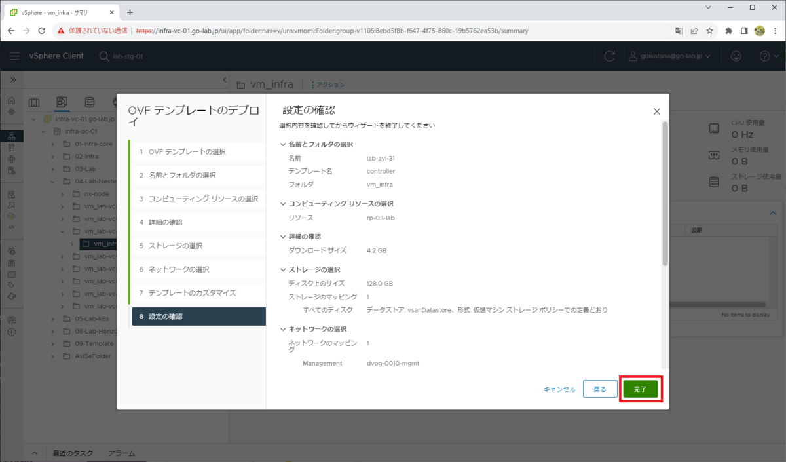The height and width of the screenshot is (462, 786).
Task: Click the disk size value 128.0 GB
Action: (380, 284)
